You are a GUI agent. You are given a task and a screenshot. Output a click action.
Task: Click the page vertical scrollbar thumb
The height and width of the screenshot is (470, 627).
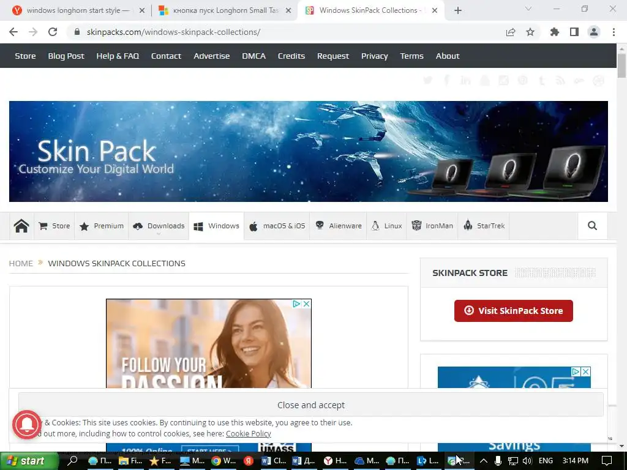(x=621, y=65)
